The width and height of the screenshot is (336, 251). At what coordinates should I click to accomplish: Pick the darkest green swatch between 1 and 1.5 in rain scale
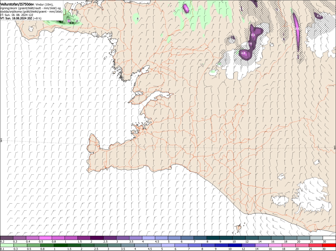60,245
